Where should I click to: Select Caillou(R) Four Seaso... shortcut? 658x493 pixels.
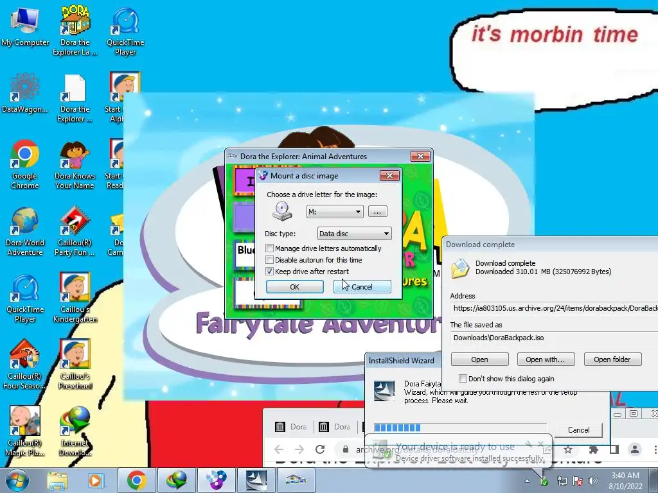(25, 365)
